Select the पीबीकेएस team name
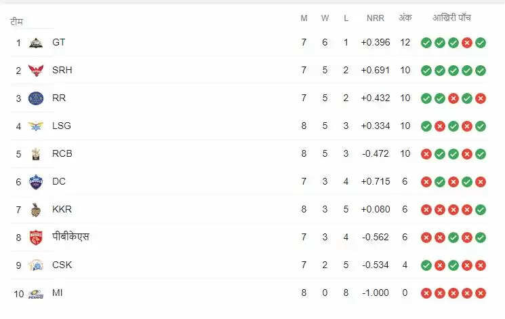 (x=70, y=237)
